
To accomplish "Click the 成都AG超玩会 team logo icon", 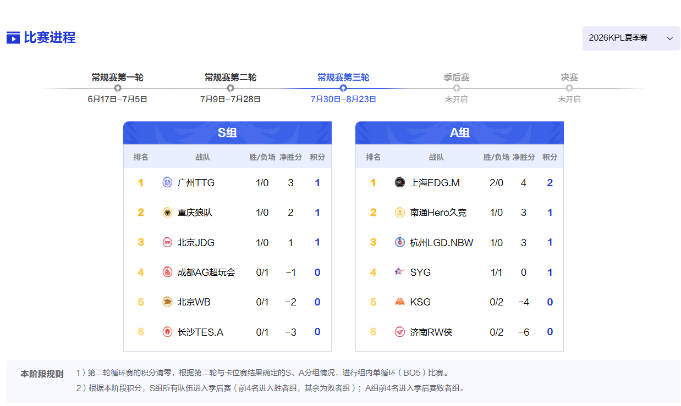I will (168, 272).
